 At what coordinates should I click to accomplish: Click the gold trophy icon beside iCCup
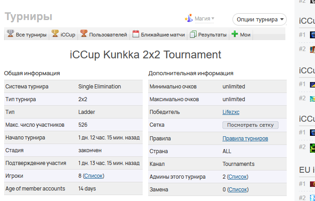(x=55, y=34)
